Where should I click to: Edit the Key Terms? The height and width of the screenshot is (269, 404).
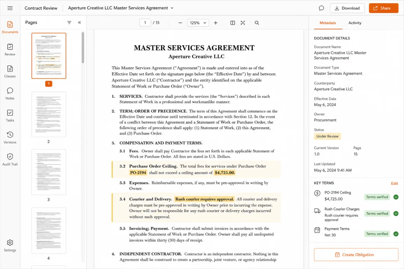point(394,184)
